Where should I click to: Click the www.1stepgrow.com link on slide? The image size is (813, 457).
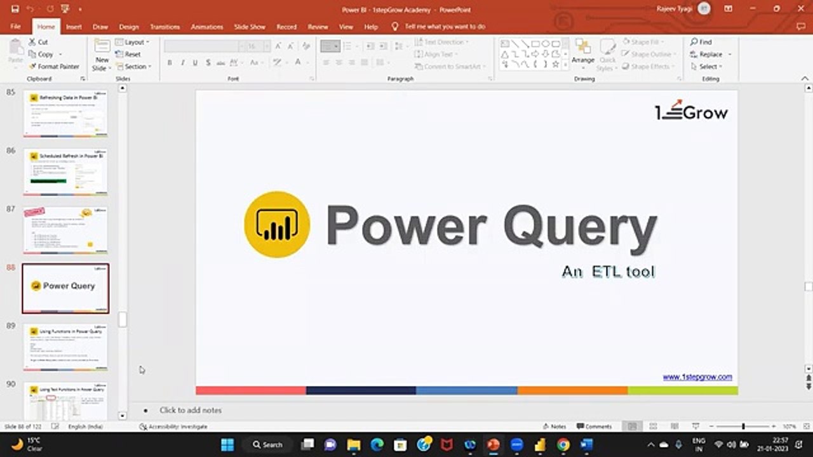click(x=697, y=377)
